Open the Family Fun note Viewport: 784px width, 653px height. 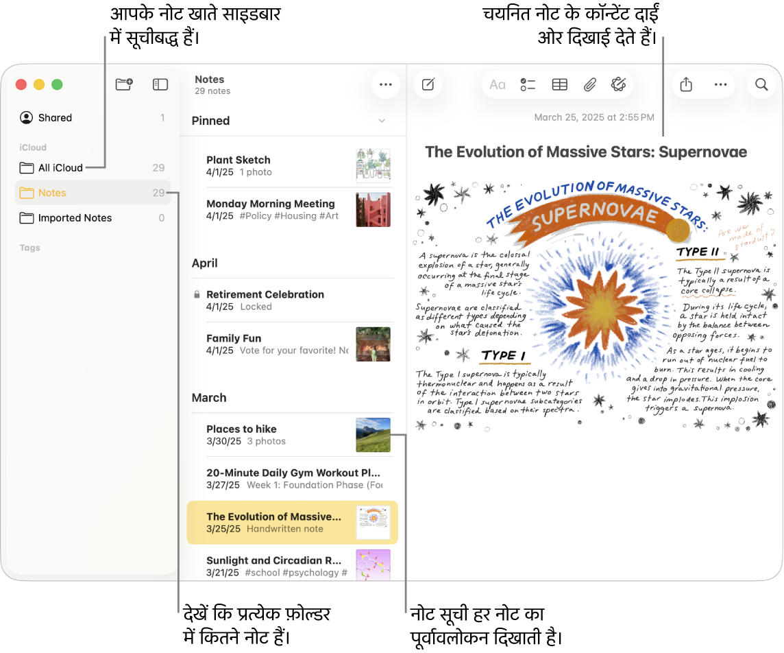pyautogui.click(x=293, y=344)
